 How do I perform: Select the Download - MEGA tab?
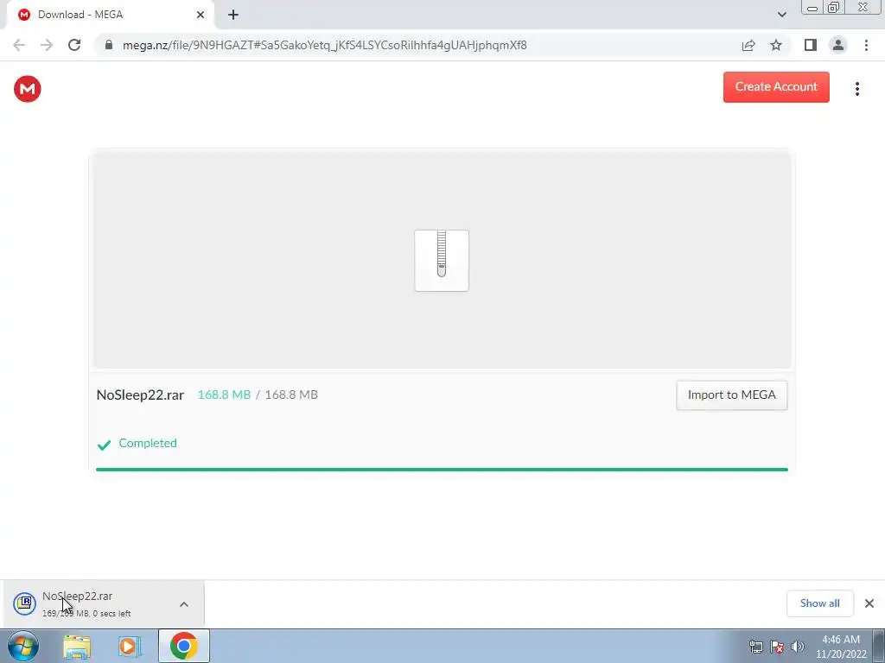pyautogui.click(x=110, y=15)
